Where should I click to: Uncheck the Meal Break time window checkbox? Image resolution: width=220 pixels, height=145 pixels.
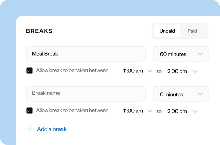pyautogui.click(x=29, y=71)
